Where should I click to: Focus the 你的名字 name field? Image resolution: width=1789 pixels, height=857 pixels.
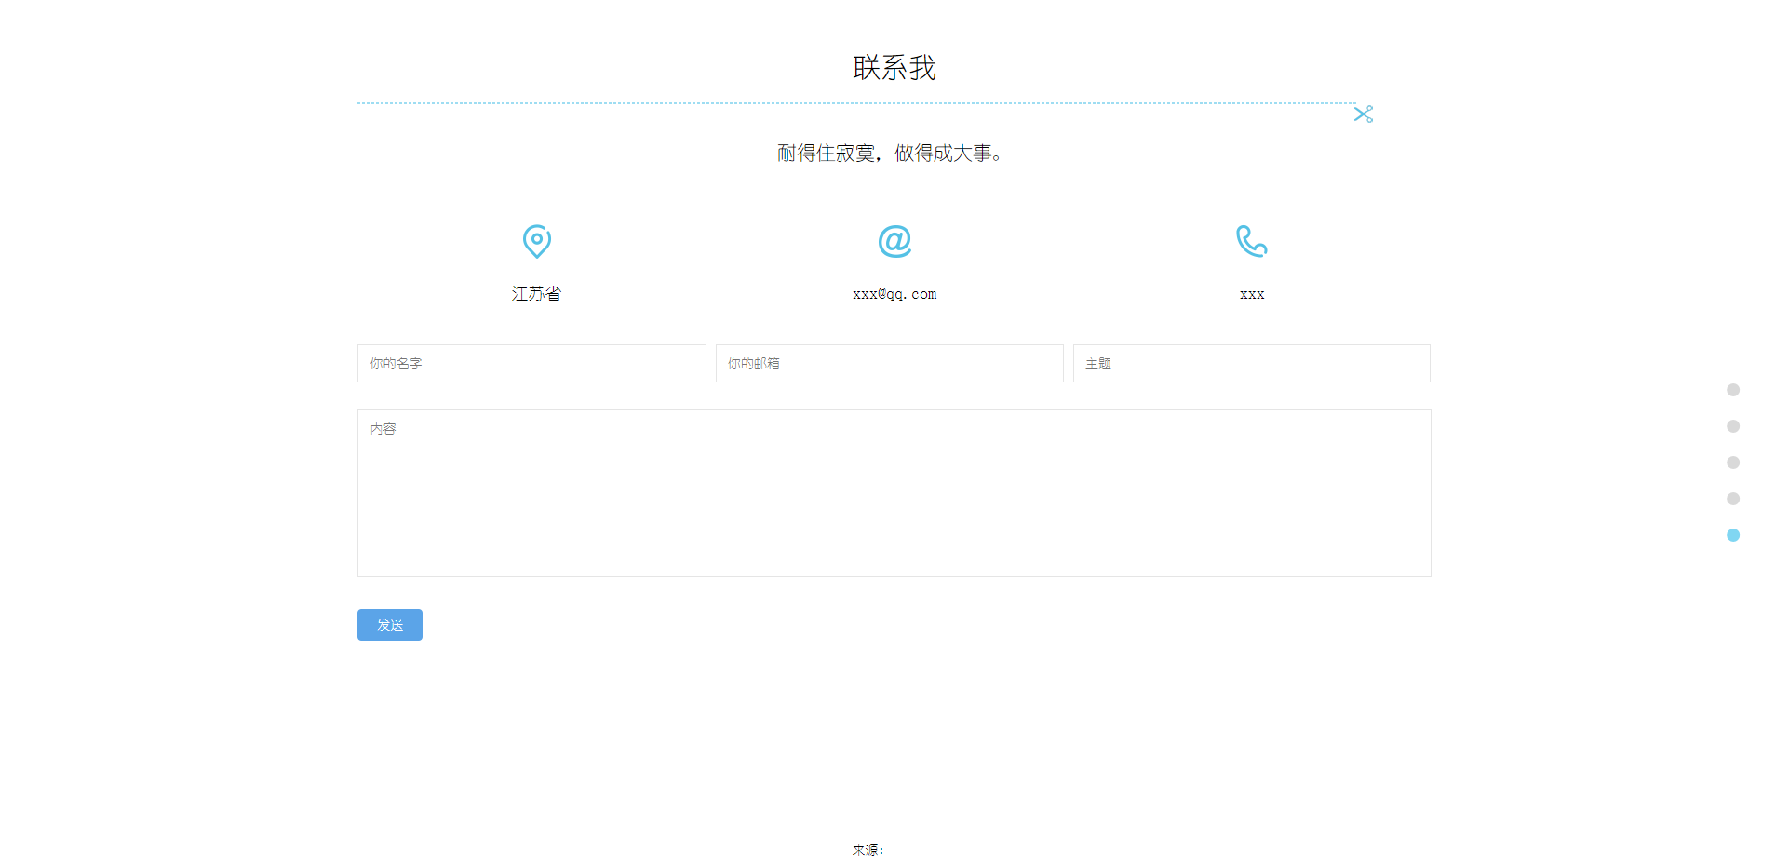click(531, 364)
